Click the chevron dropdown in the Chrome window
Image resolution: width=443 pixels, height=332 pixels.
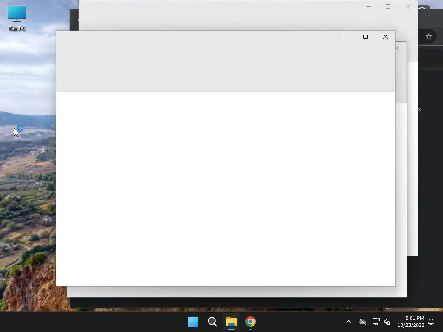coord(427,15)
